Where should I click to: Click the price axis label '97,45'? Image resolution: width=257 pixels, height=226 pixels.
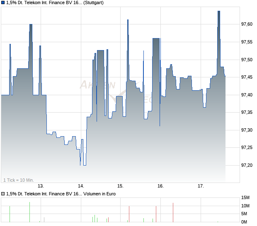(x=247, y=77)
